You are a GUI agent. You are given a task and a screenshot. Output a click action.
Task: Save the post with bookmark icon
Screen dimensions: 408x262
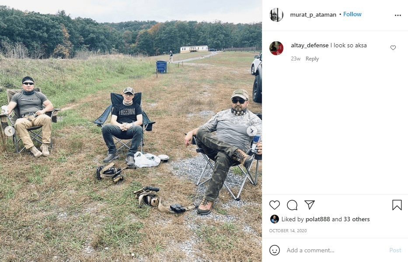point(397,205)
